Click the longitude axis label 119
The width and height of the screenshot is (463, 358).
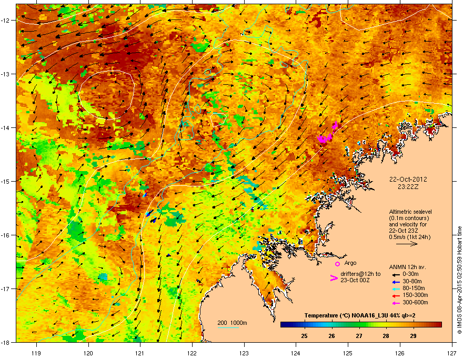pos(36,353)
